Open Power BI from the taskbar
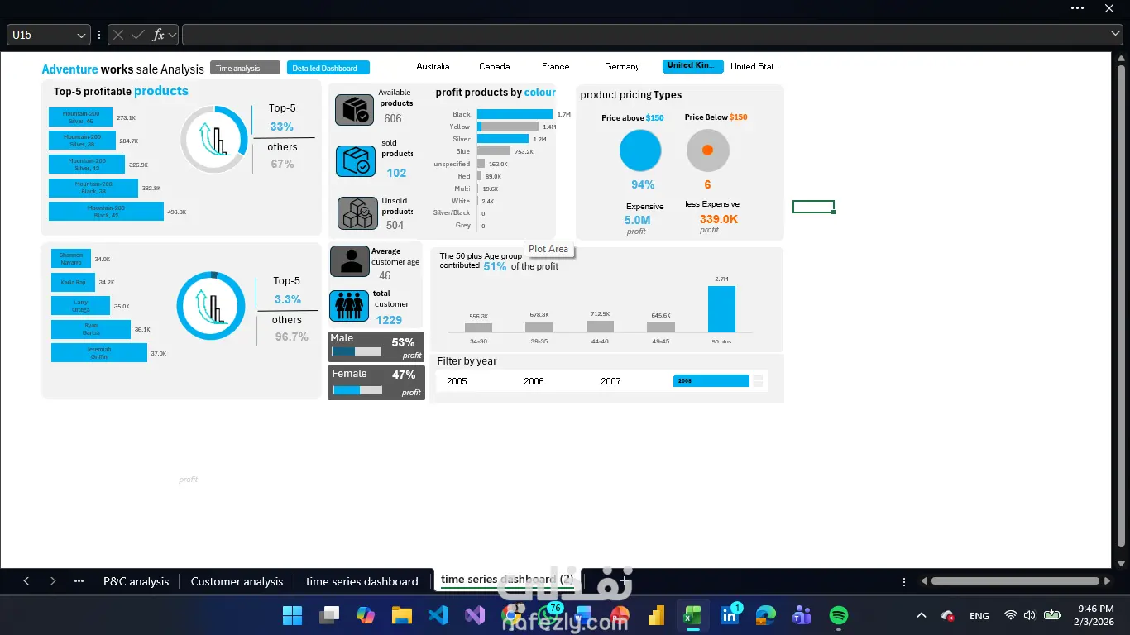Image resolution: width=1130 pixels, height=635 pixels. pos(657,615)
